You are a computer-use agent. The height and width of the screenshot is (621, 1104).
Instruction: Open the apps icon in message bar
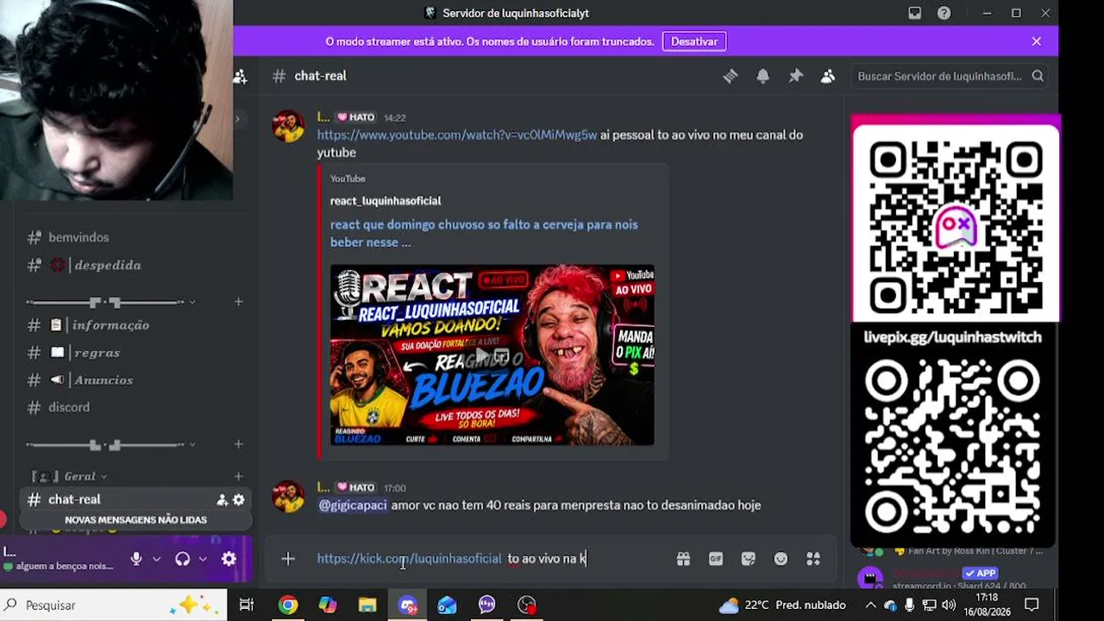[x=813, y=559]
